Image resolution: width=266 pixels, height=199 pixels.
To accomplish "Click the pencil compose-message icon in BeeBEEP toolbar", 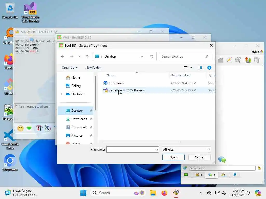I will point(229,60).
